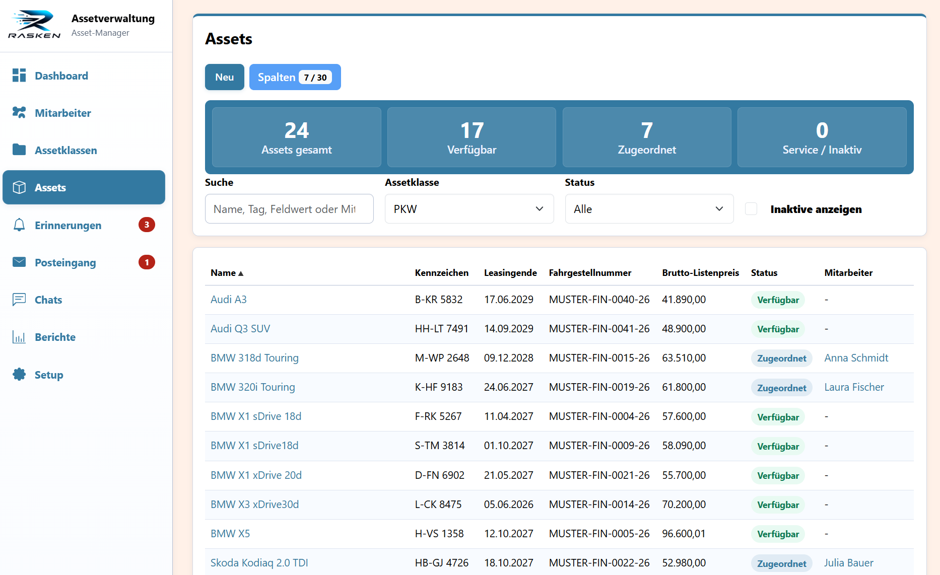
Task: Click the Assets gesamt 24 card
Action: 297,137
